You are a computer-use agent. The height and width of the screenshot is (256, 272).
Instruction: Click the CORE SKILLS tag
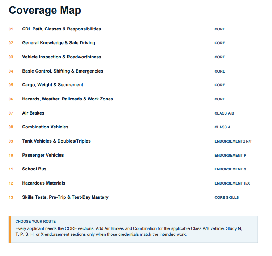tap(227, 197)
